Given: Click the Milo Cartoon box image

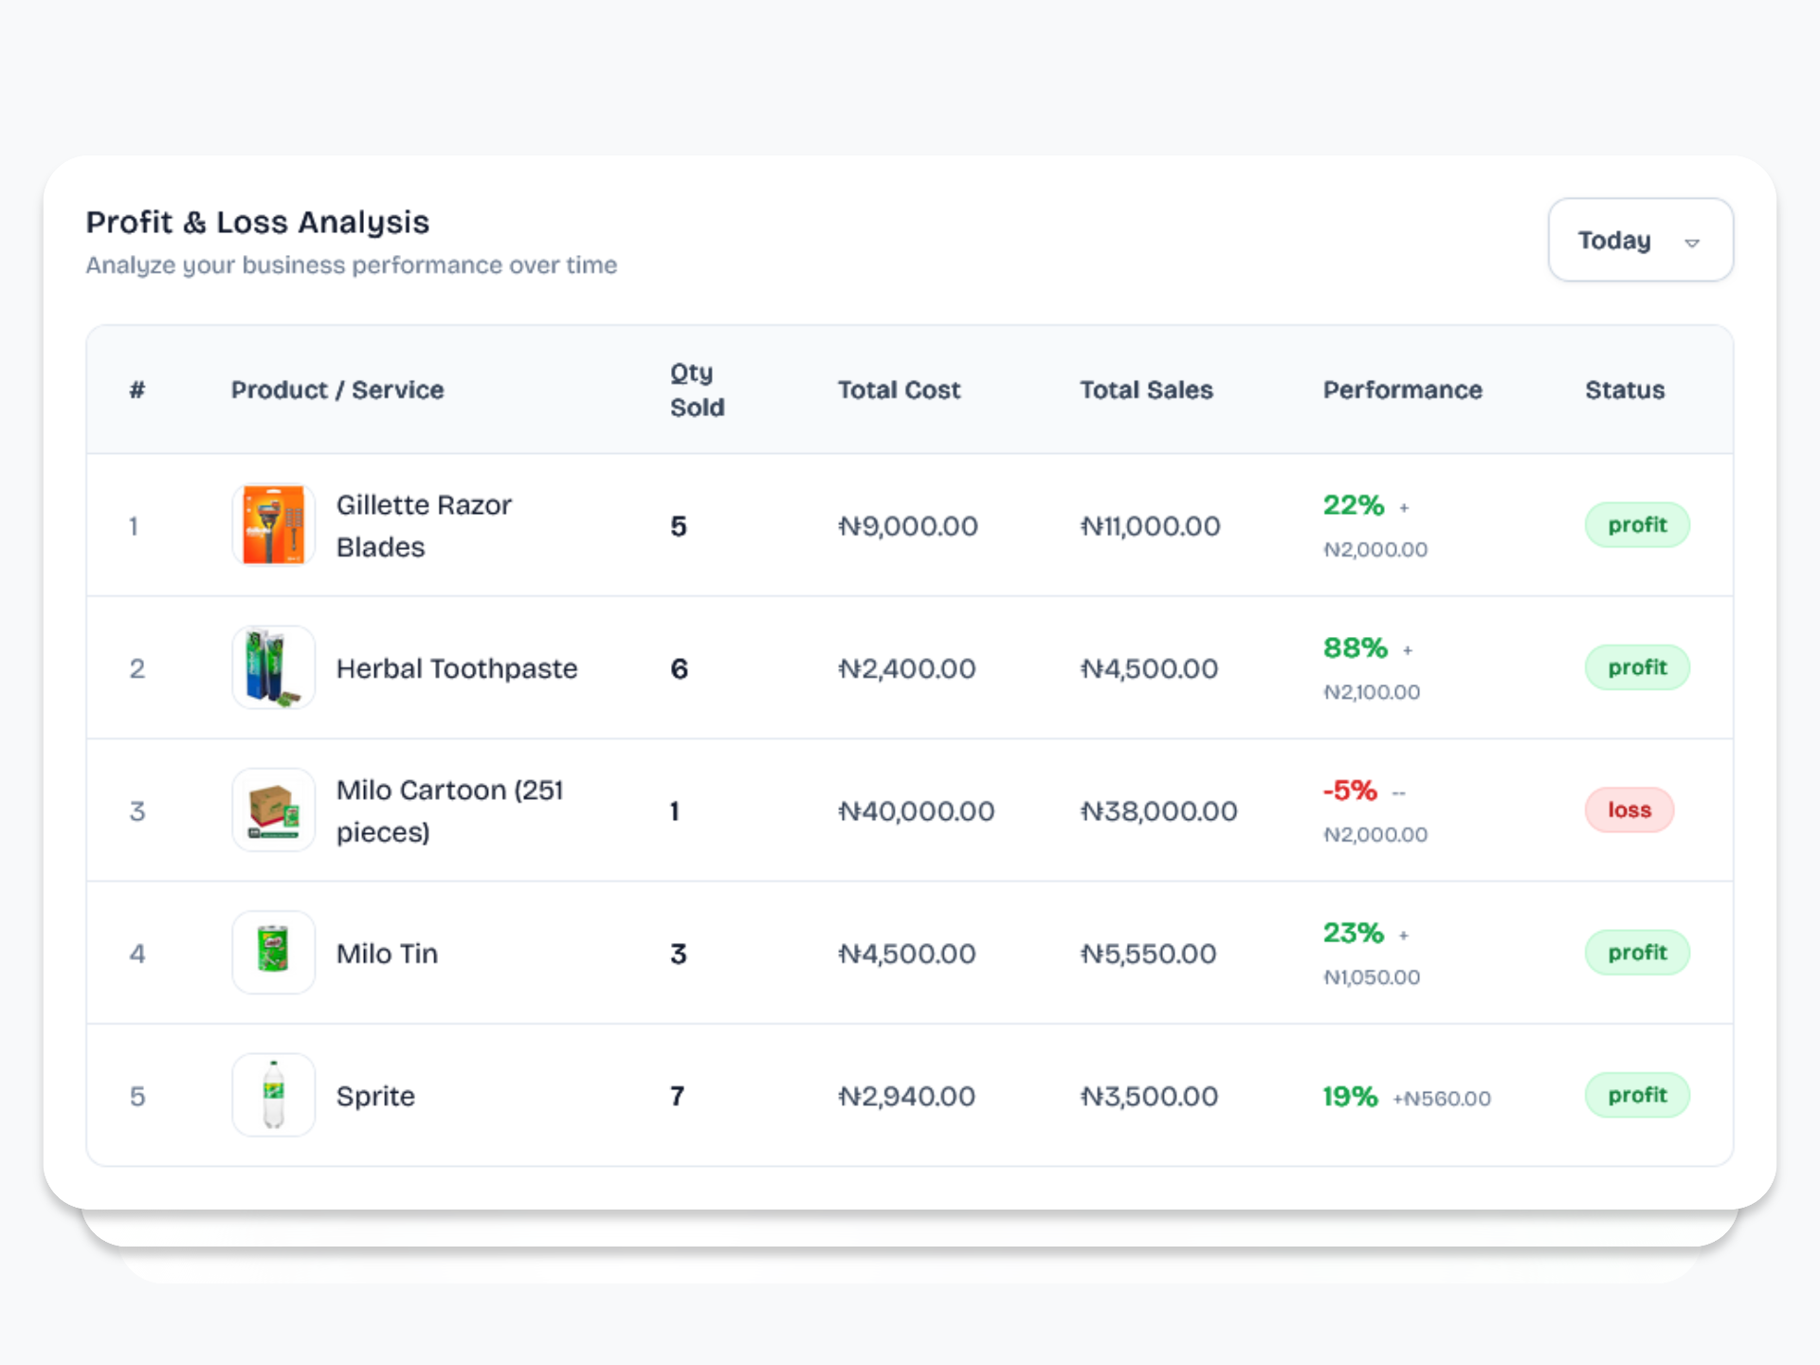Looking at the screenshot, I should 273,810.
